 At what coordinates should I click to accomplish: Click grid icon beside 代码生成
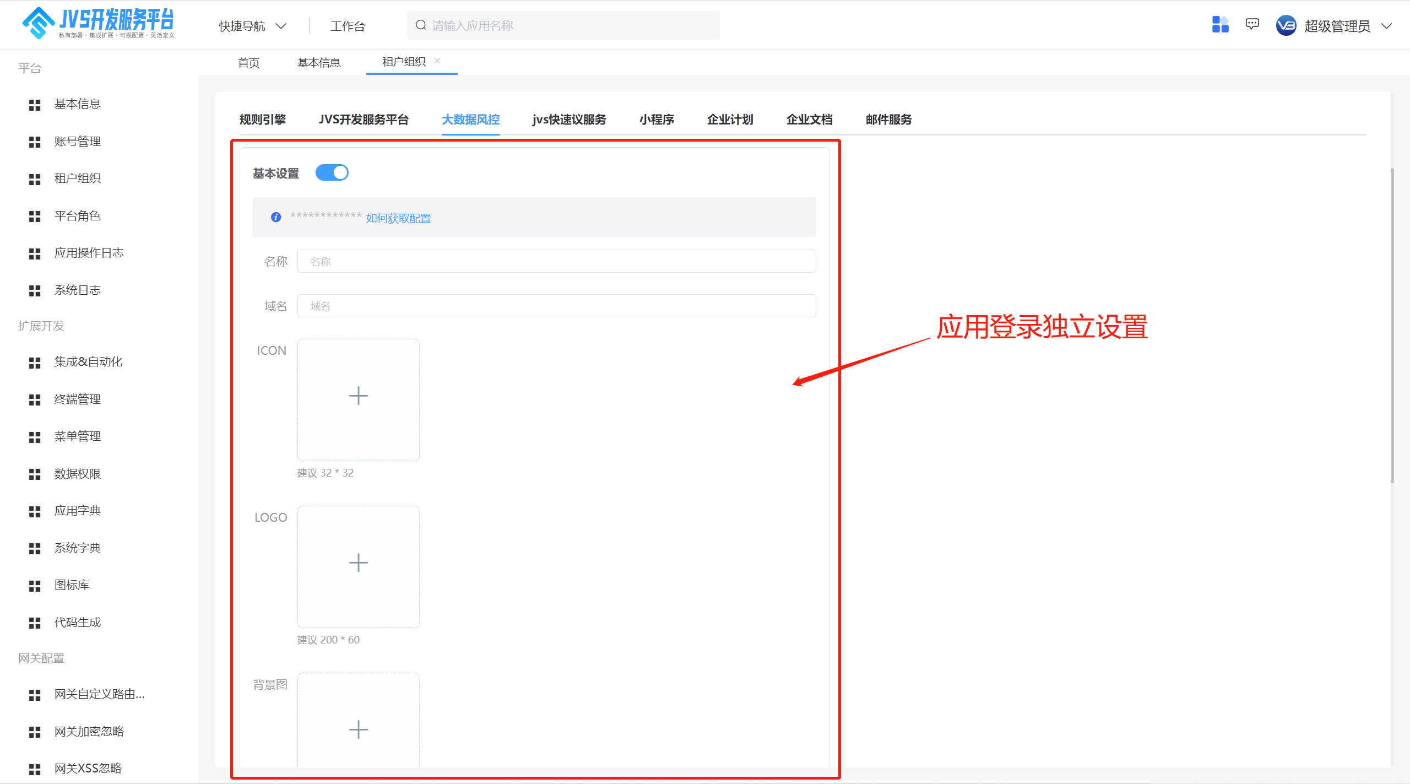click(x=35, y=623)
